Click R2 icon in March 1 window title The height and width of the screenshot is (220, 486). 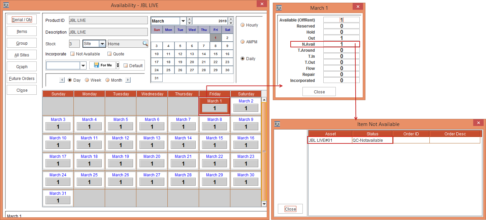pos(278,8)
